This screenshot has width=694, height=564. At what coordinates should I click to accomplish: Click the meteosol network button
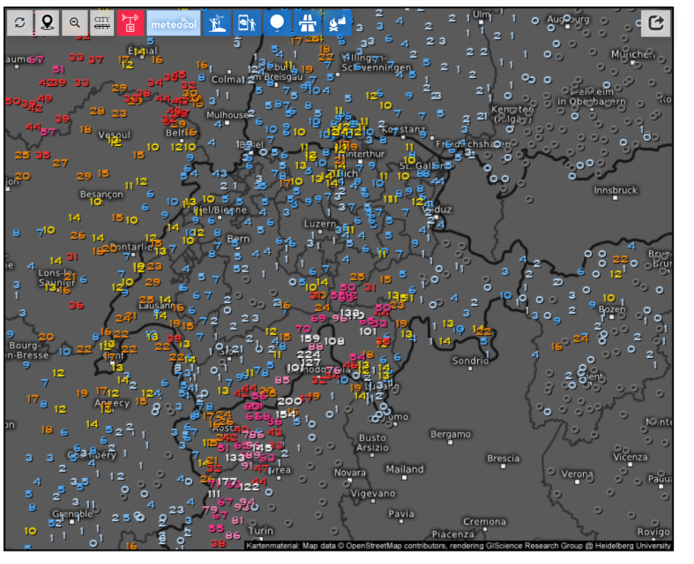tap(173, 23)
